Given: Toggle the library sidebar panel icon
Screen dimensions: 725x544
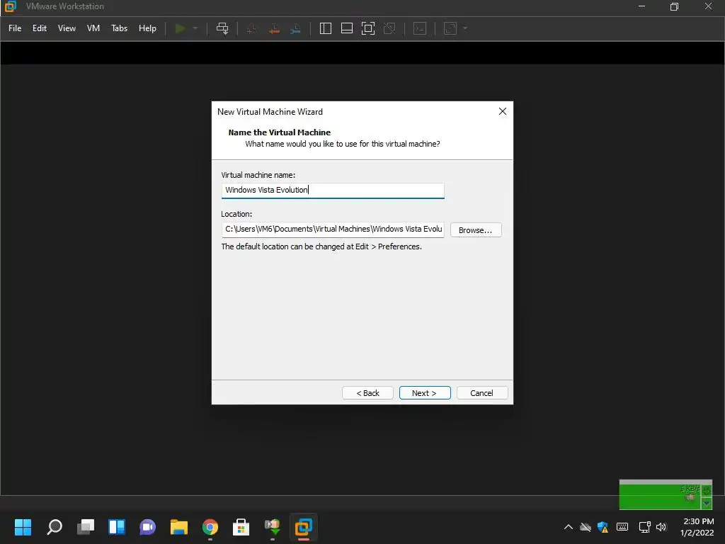Looking at the screenshot, I should click(326, 28).
